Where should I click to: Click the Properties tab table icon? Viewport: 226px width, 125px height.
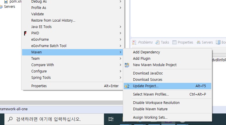(x=174, y=42)
